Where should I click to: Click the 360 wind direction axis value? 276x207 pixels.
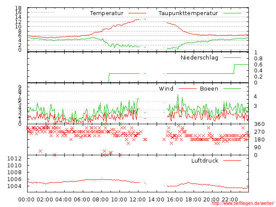(x=259, y=124)
